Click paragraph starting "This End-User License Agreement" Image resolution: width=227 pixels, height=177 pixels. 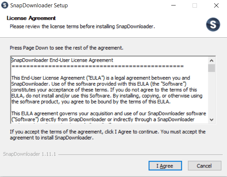click(x=106, y=89)
